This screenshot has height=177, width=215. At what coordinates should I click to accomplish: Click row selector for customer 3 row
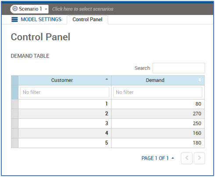(14, 124)
